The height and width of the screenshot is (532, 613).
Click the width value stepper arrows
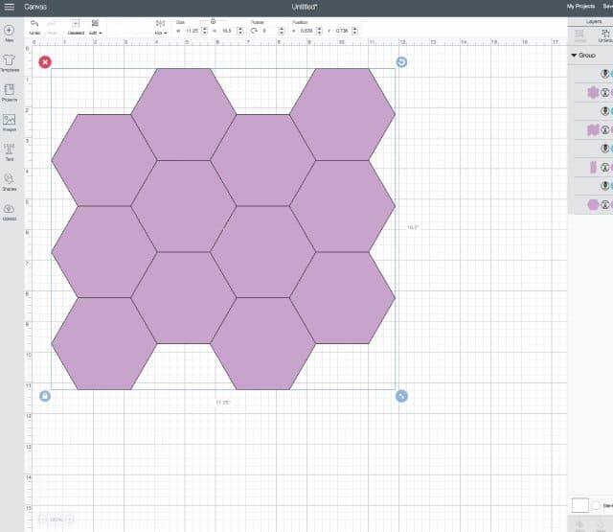coord(204,31)
